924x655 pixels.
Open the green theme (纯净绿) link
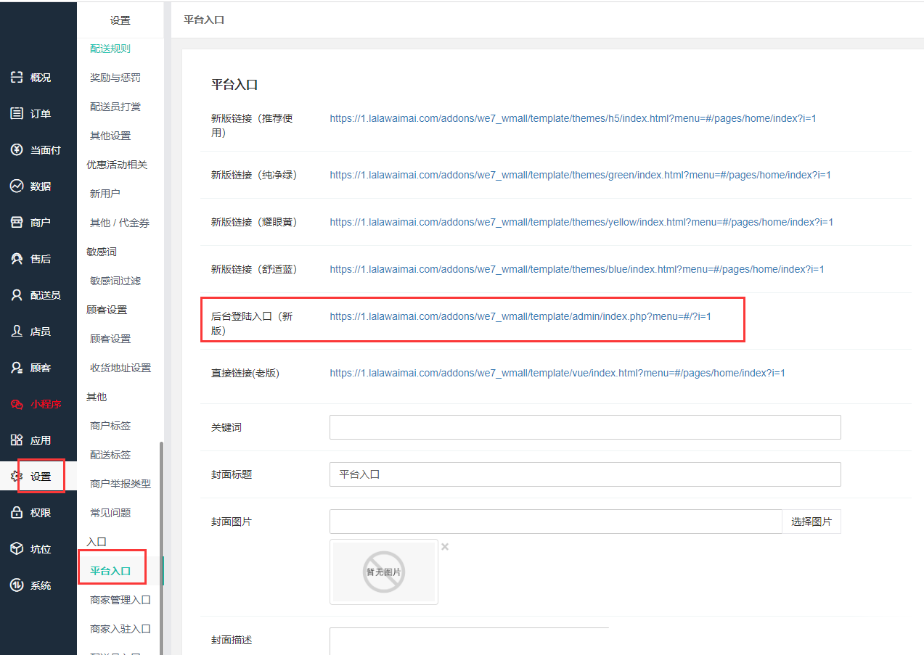click(580, 175)
